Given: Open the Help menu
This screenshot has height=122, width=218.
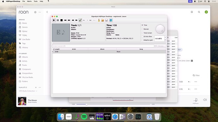Looking at the screenshot, I should (x=41, y=1).
